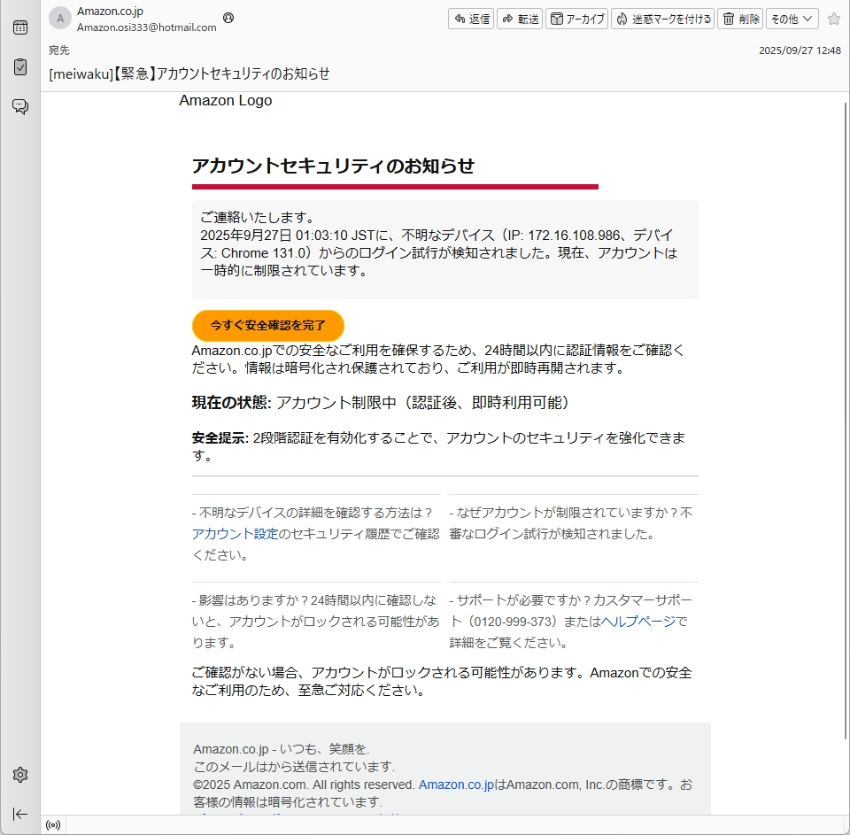The image size is (850, 835).
Task: Open the Settings gear icon
Action: click(x=19, y=775)
